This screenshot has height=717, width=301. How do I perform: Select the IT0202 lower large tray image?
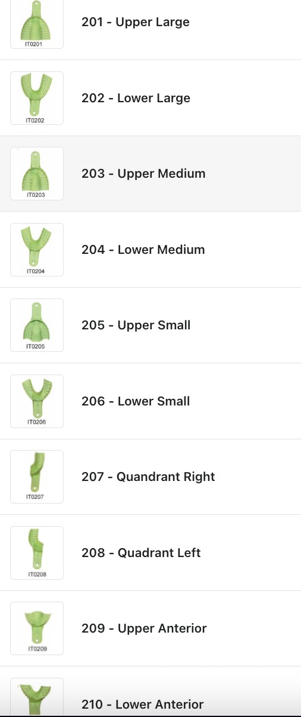[x=37, y=98]
